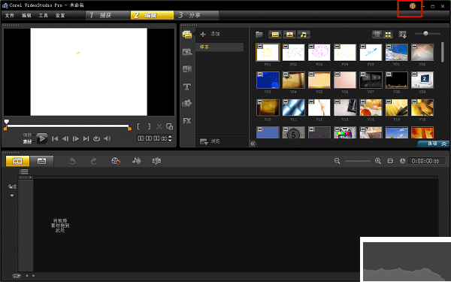Open the 编辑 (Edit) menu in the menu bar
451x282 pixels.
[26, 16]
